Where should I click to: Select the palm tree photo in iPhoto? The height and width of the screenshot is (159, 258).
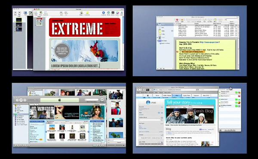(116, 135)
